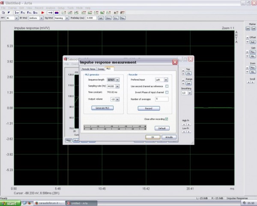Click the Record button in dialog
The image size is (257, 206).
point(149,108)
